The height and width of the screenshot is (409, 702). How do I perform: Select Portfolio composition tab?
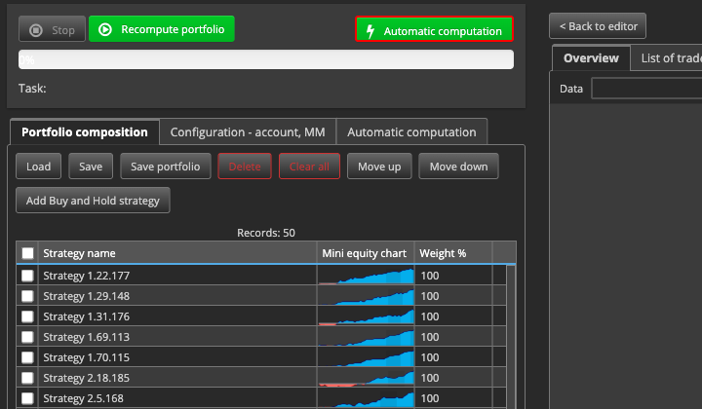pos(85,131)
